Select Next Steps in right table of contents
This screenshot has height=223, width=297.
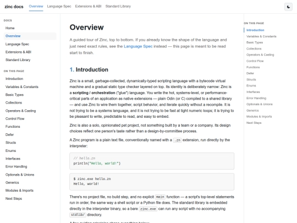(x=254, y=123)
